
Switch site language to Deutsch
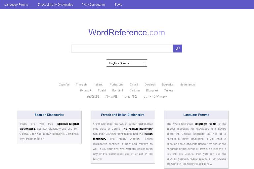click(x=150, y=84)
